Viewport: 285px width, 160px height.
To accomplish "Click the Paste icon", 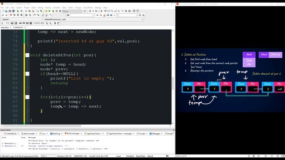I will [x=33, y=11].
